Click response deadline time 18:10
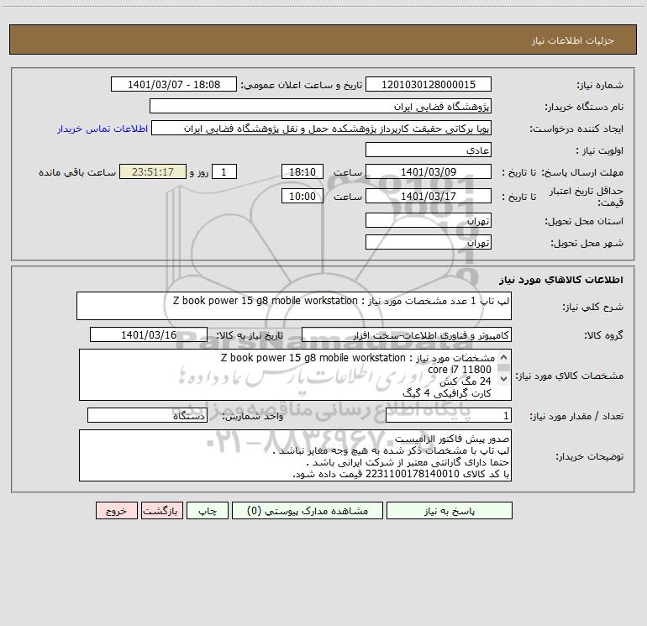Screen dimensions: 647x626 302,171
